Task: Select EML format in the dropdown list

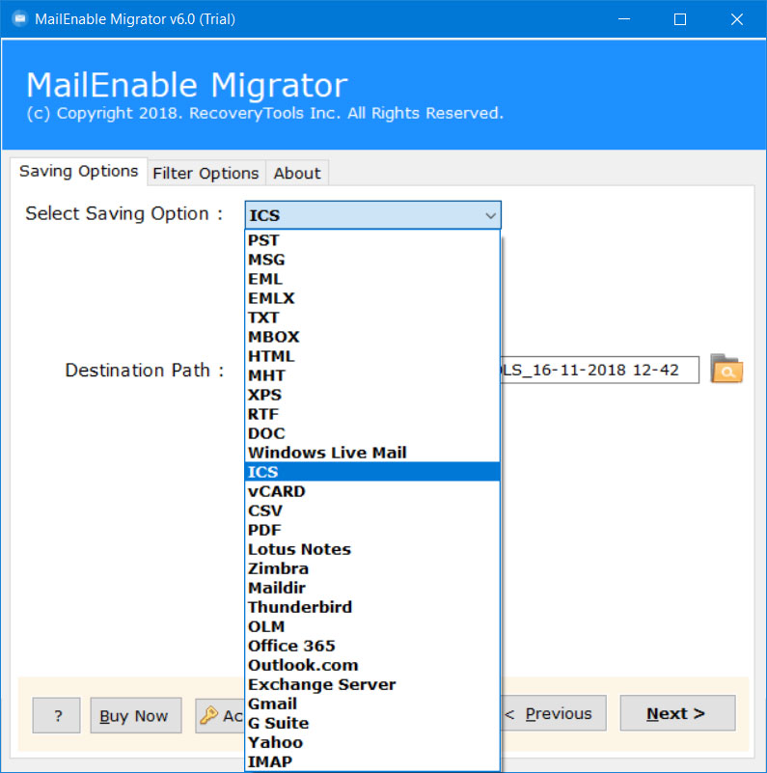Action: [372, 279]
